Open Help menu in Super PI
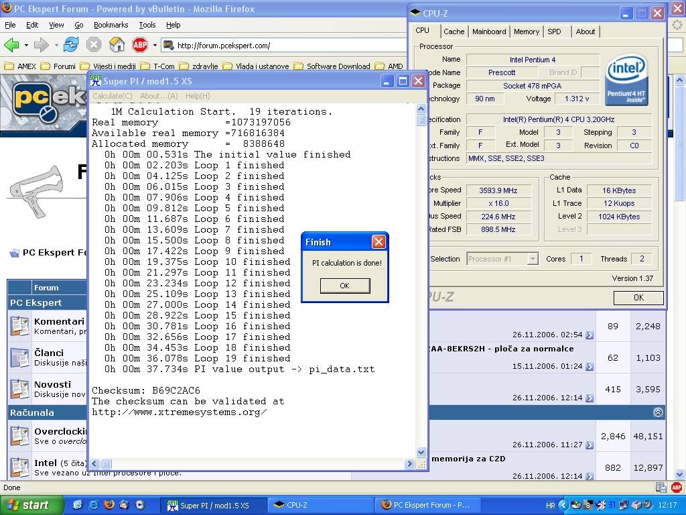Viewport: 686px width, 515px height. pos(198,96)
